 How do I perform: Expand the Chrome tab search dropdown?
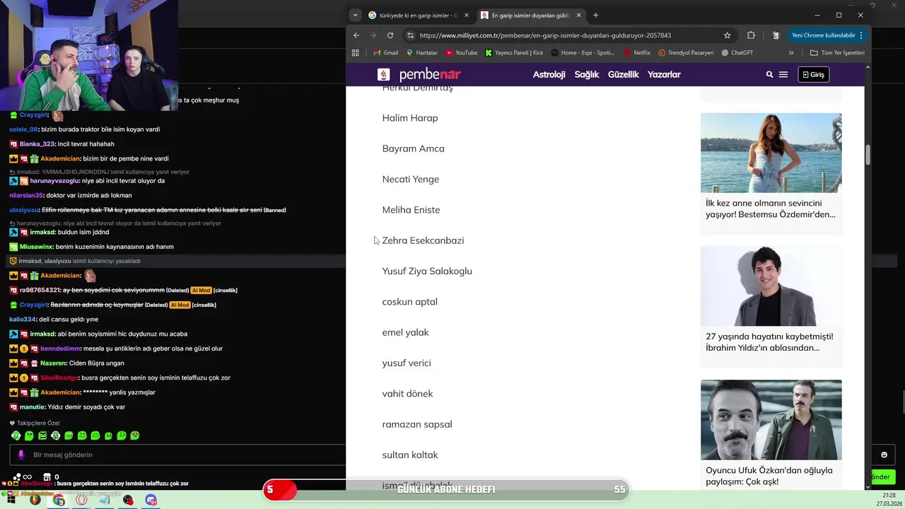point(355,15)
